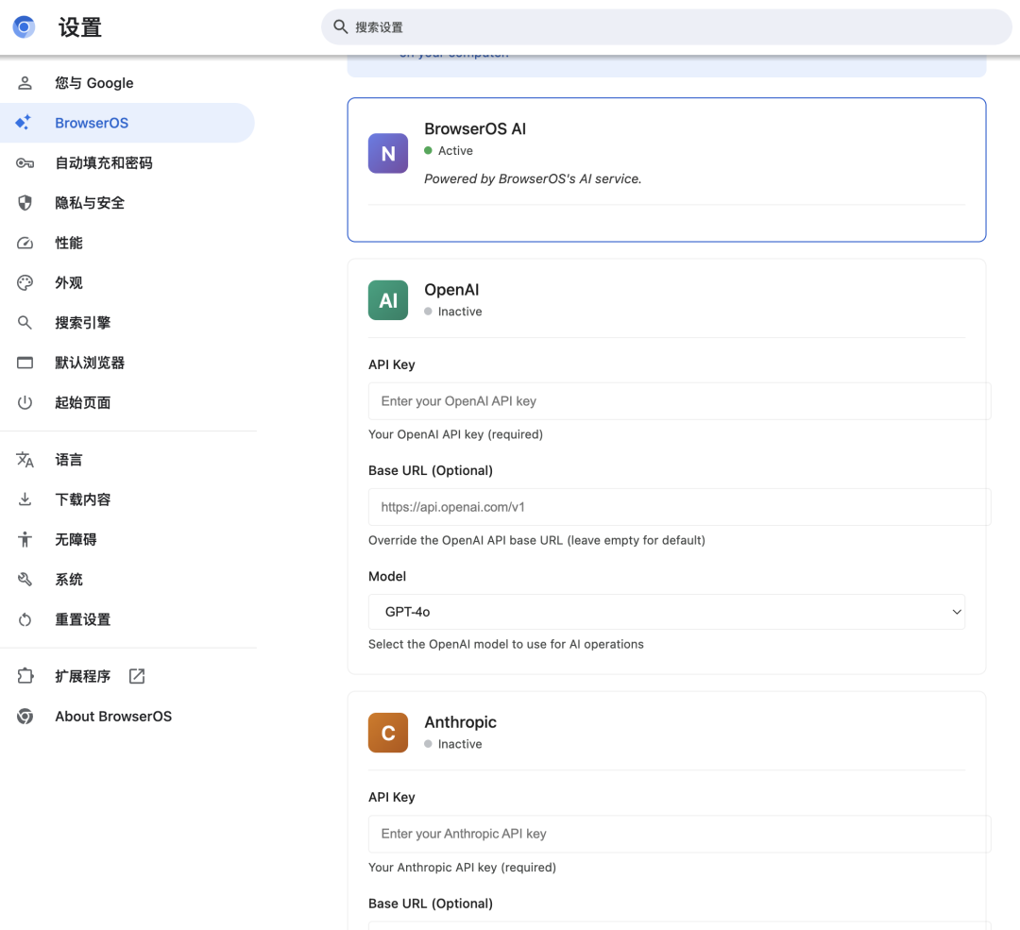Click the speedometer icon for 性能
The width and height of the screenshot is (1020, 930).
pyautogui.click(x=25, y=243)
